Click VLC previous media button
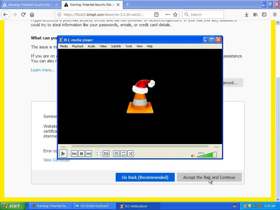 74,154
